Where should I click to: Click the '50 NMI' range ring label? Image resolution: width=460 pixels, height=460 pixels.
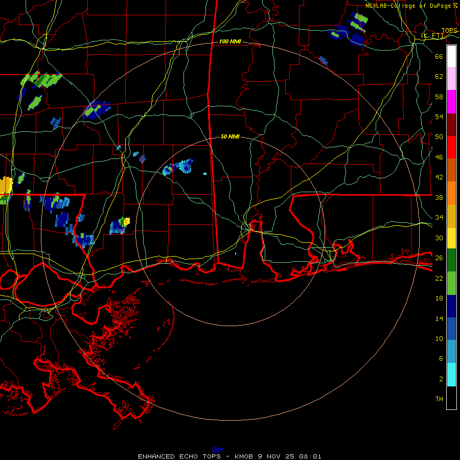(x=230, y=136)
